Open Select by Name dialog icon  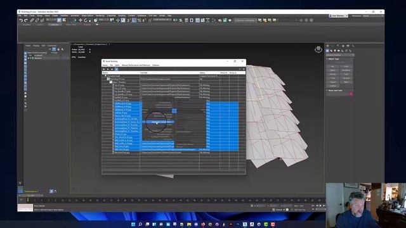tap(64, 20)
